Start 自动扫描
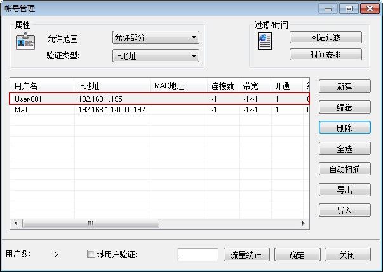The height and width of the screenshot is (272, 383). [345, 169]
